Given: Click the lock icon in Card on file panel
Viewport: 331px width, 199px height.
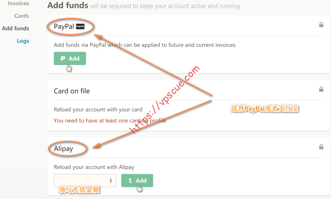Looking at the screenshot, I should 321,89.
